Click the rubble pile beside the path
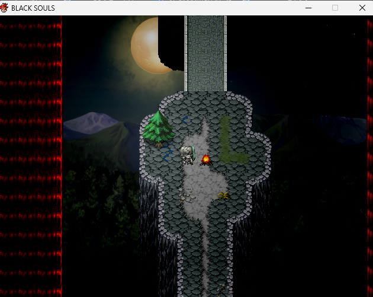This screenshot has height=297, width=373. [186, 195]
